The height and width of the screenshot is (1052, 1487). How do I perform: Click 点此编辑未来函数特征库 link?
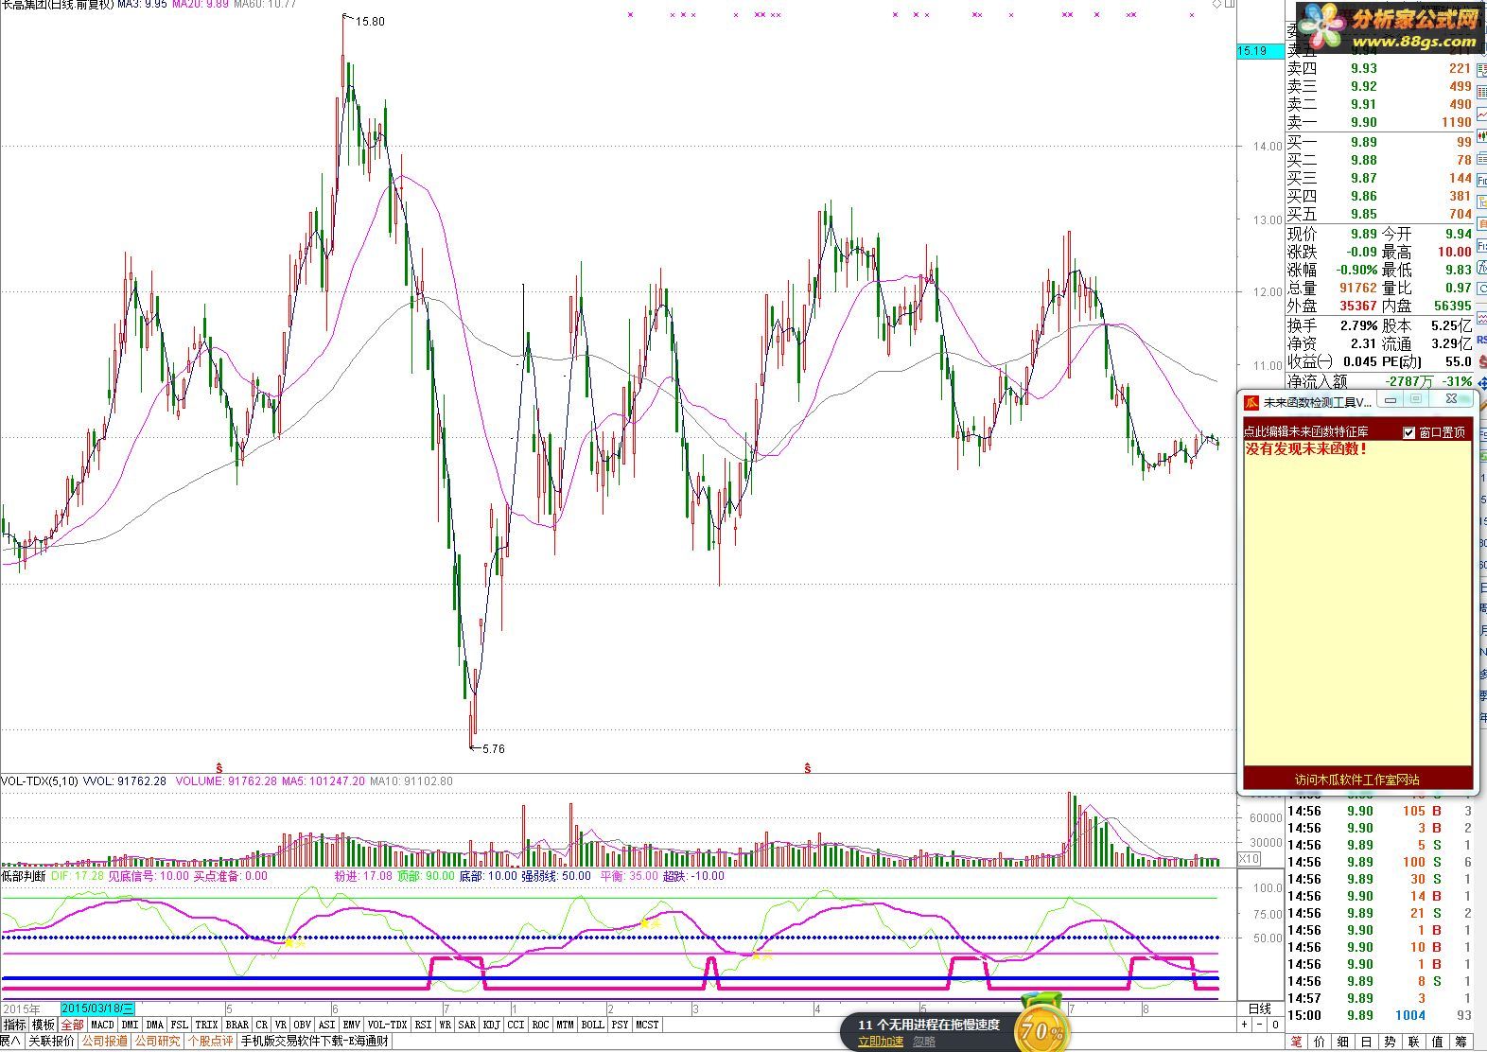pos(1304,432)
